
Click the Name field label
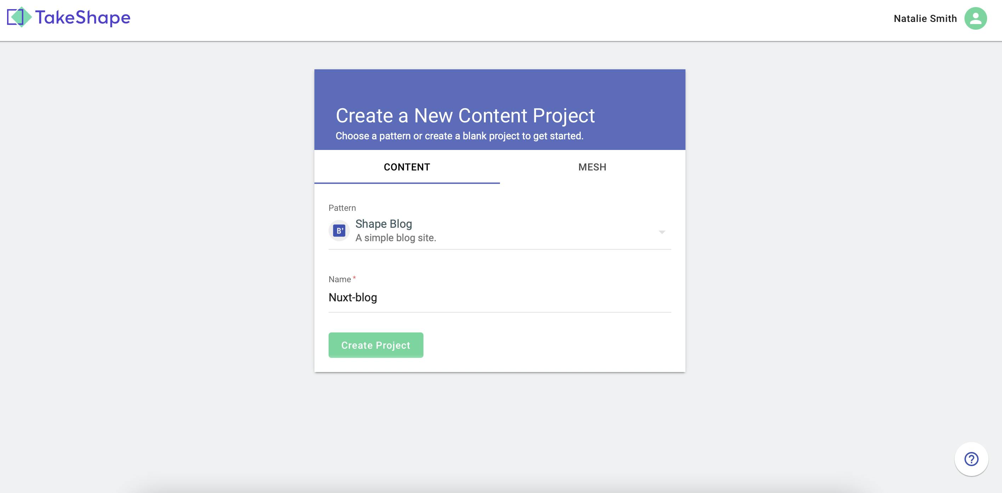click(340, 279)
